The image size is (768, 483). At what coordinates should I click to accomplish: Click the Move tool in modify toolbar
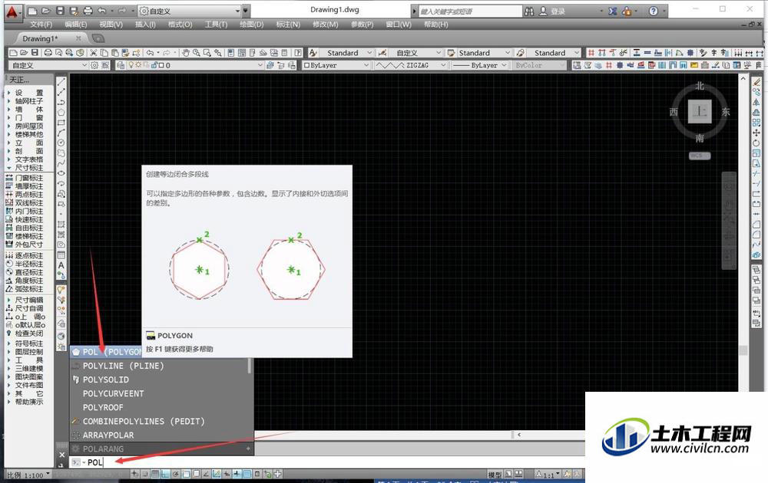756,133
